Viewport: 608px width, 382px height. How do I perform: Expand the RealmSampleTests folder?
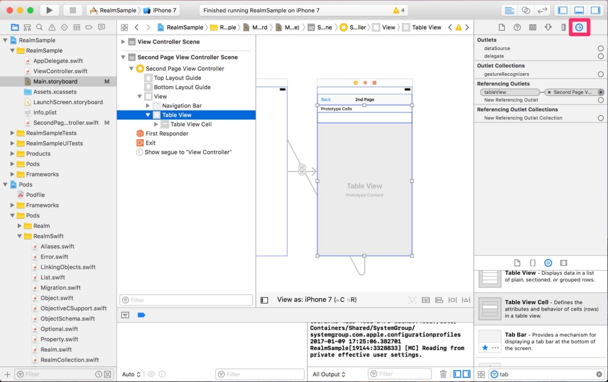click(12, 133)
